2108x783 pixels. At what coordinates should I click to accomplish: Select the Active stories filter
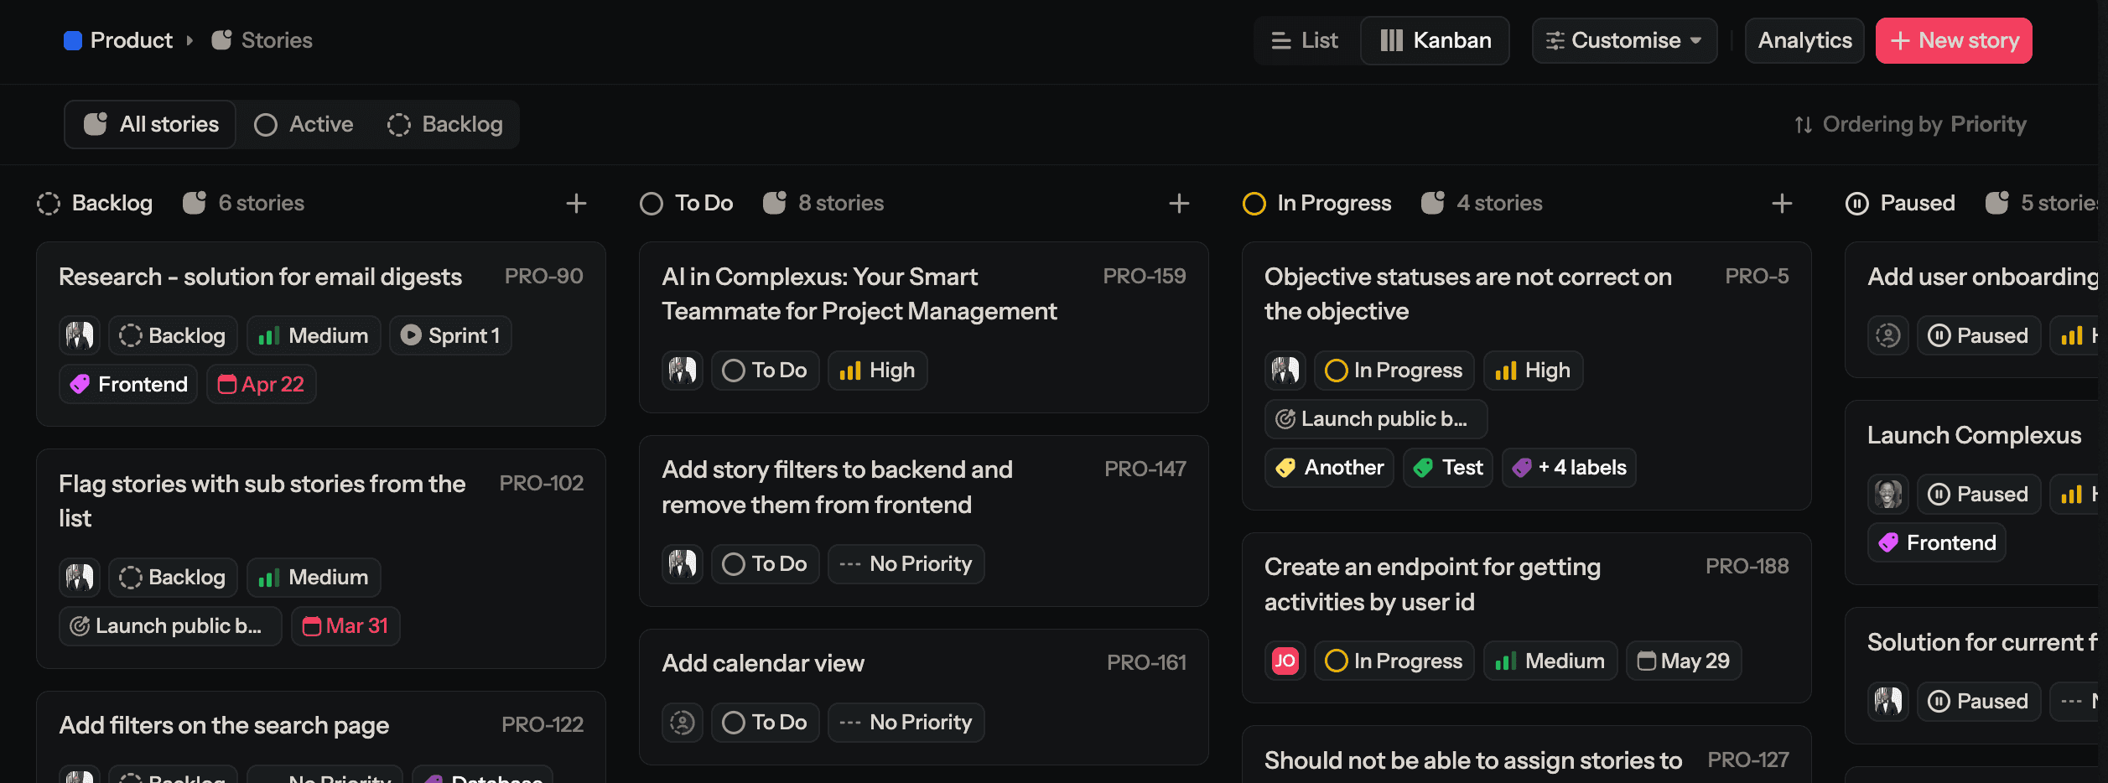pyautogui.click(x=304, y=124)
